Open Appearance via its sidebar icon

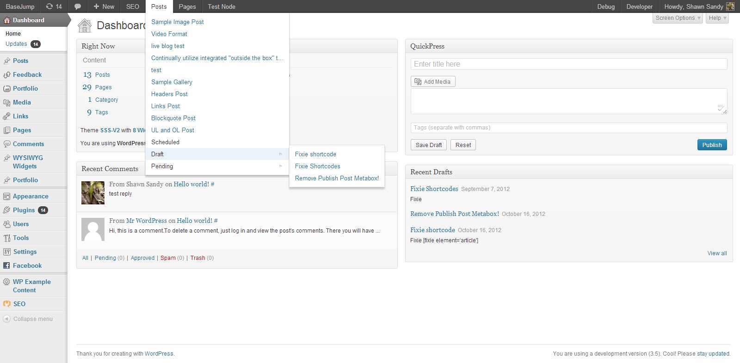6,196
